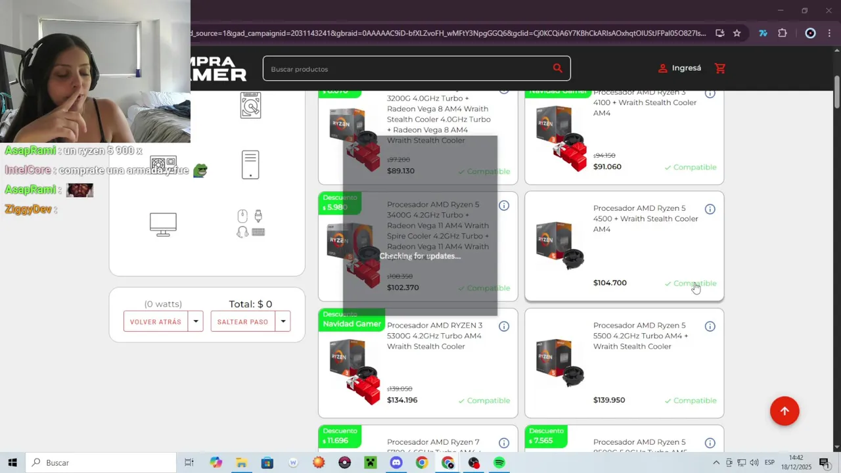Screen dimensions: 841x473
Task: Open info icon for Ryzen 5 4500
Action: (x=710, y=209)
